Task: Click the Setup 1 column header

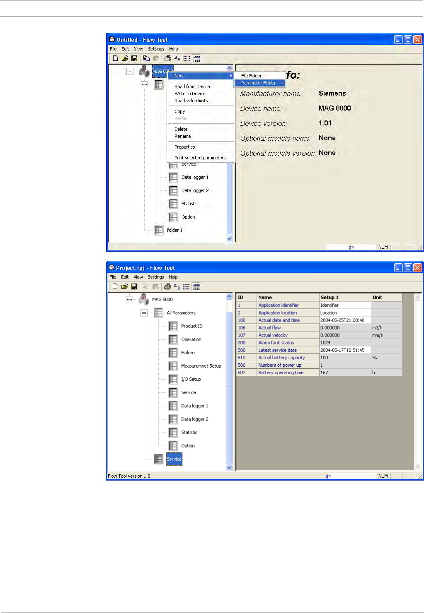Action: point(345,297)
